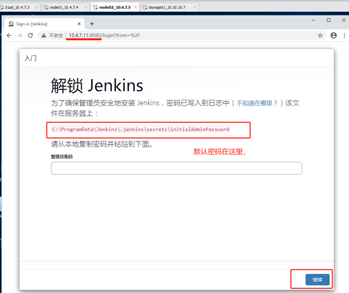Click the browser back arrow
Viewport: 349px width, 293px height.
point(9,35)
